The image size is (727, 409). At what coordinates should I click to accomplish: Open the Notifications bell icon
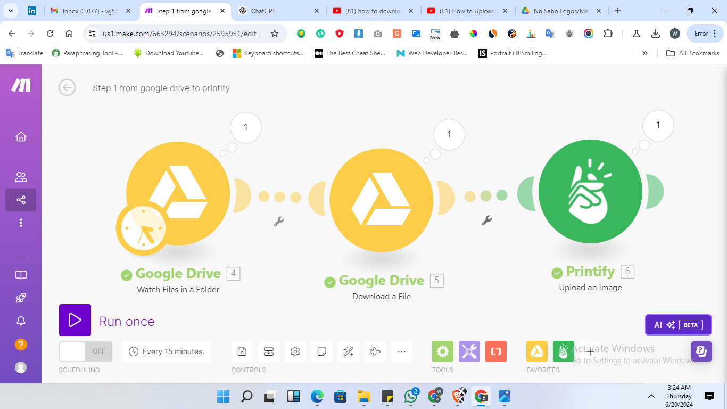point(21,321)
